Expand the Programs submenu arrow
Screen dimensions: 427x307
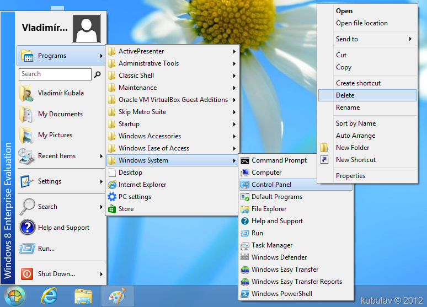tap(102, 56)
